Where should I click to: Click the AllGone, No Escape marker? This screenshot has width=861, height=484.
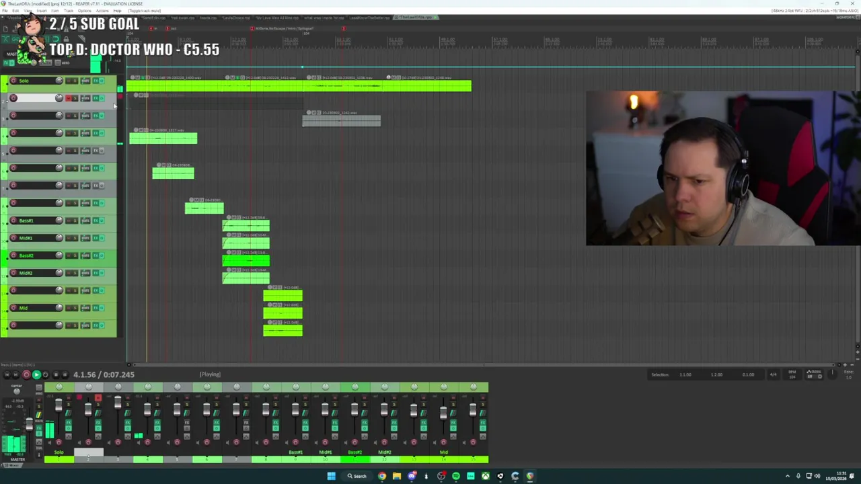click(252, 28)
